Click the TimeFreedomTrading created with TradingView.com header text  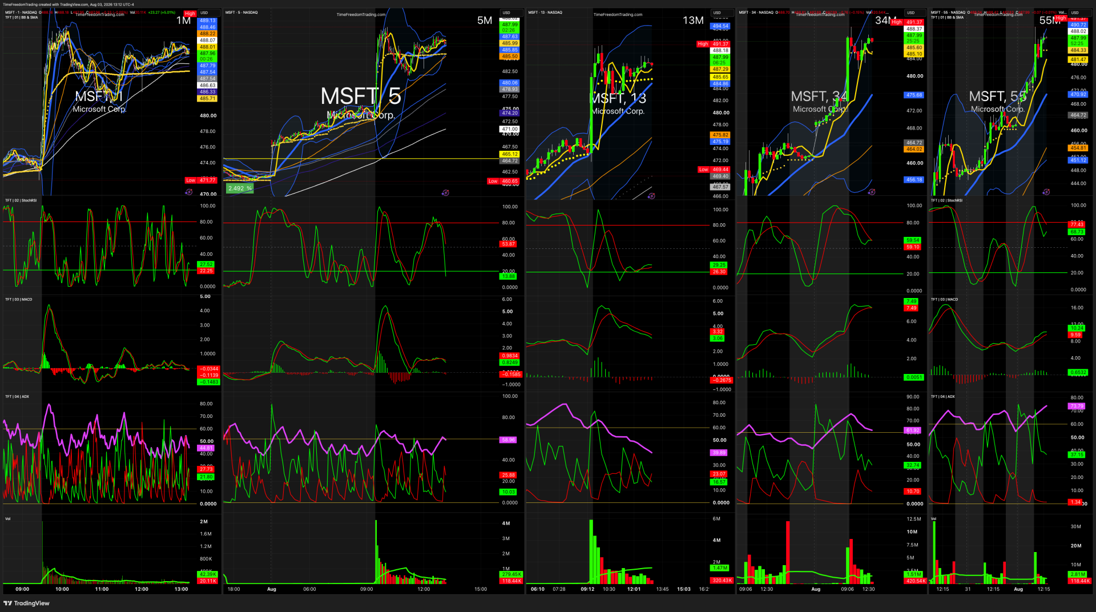coord(68,5)
